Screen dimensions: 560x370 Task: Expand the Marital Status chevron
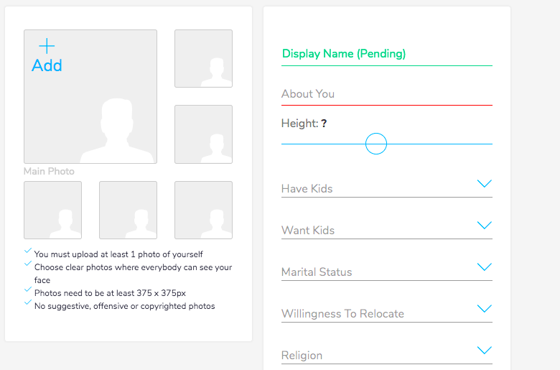485,267
